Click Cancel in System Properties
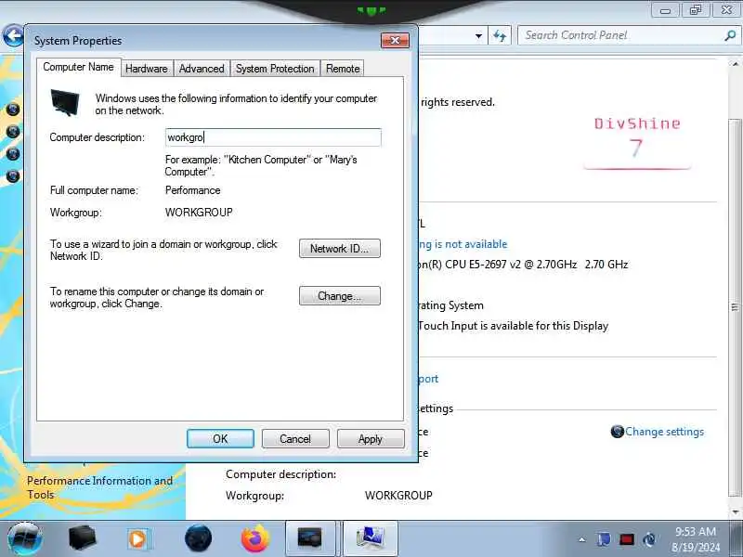The image size is (743, 557). click(x=295, y=439)
